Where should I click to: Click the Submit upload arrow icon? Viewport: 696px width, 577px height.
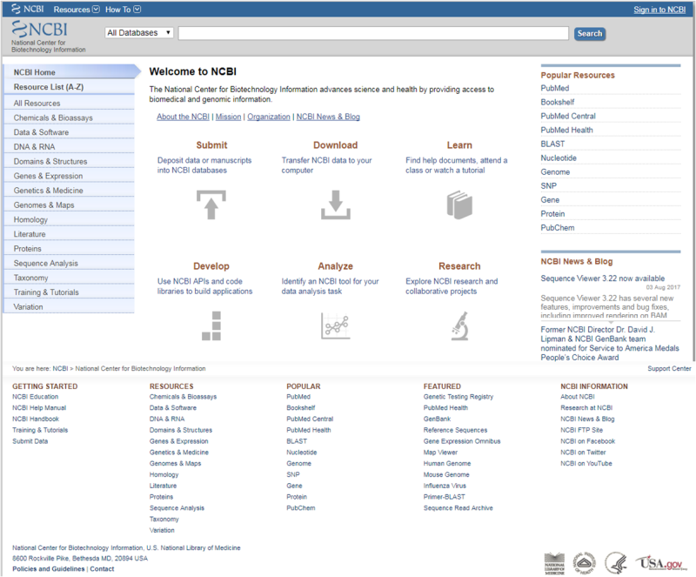pyautogui.click(x=211, y=205)
